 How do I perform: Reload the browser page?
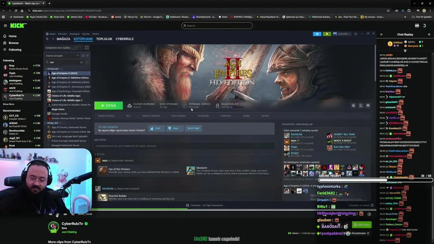point(16,11)
